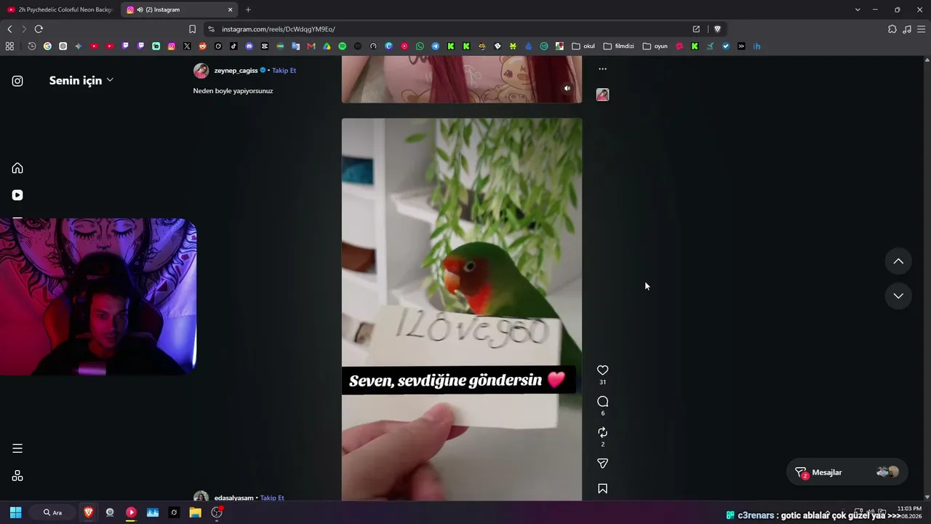This screenshot has width=931, height=524.
Task: Like the parrot reel with the heart icon
Action: [x=602, y=370]
